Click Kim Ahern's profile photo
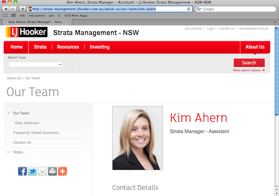 [137, 138]
